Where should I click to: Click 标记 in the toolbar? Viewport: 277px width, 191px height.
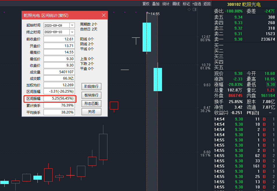(186, 4)
